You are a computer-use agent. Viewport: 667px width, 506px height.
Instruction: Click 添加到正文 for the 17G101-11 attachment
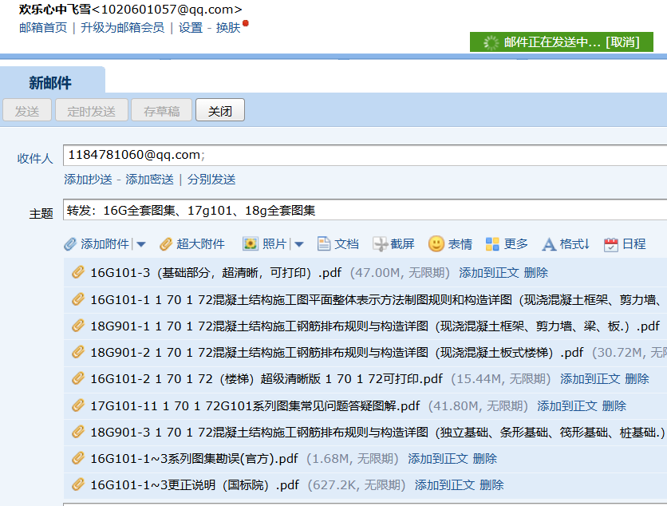[x=567, y=405]
